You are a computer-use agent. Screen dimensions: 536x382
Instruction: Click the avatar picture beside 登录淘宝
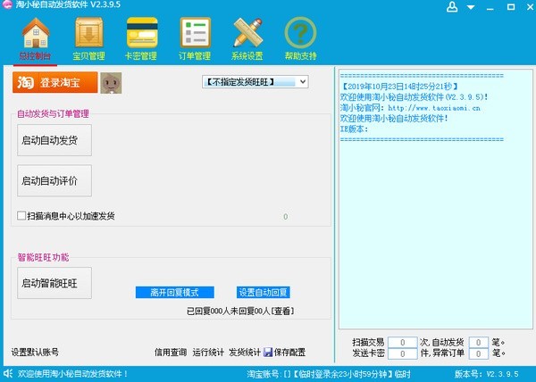tap(111, 82)
